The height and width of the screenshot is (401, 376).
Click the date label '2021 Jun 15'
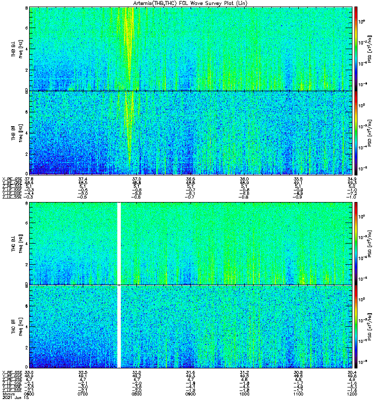click(16, 397)
